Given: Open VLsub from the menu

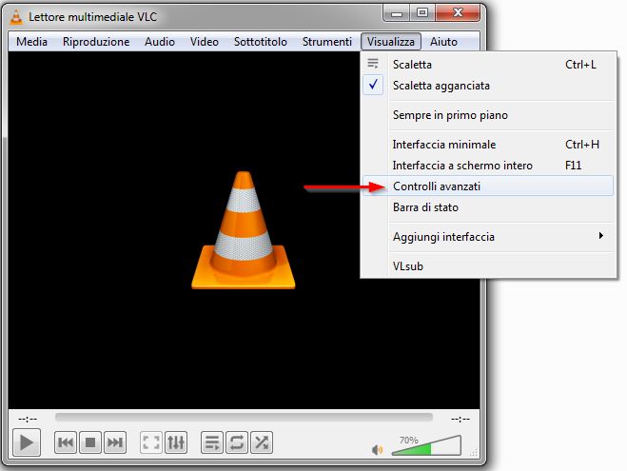Looking at the screenshot, I should click(x=488, y=265).
